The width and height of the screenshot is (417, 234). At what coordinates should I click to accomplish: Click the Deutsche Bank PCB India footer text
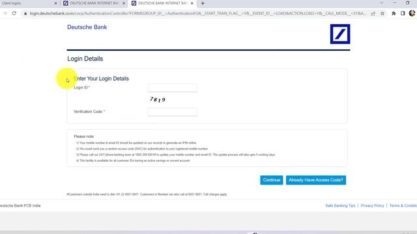(20, 205)
